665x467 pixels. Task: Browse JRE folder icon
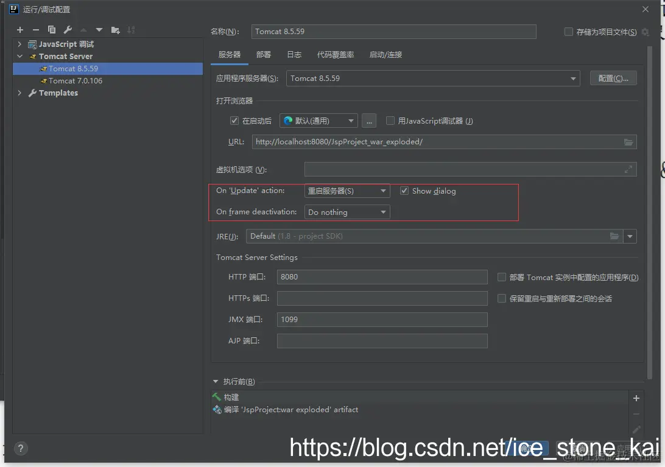tap(614, 236)
